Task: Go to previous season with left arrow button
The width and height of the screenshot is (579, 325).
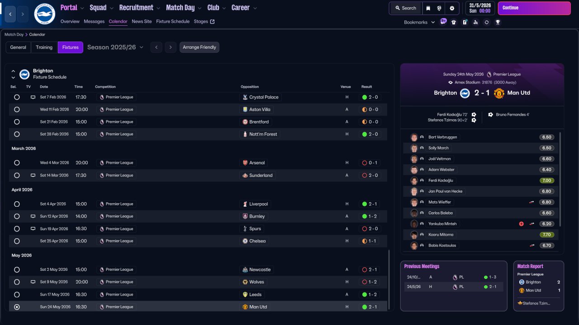Action: 156,47
